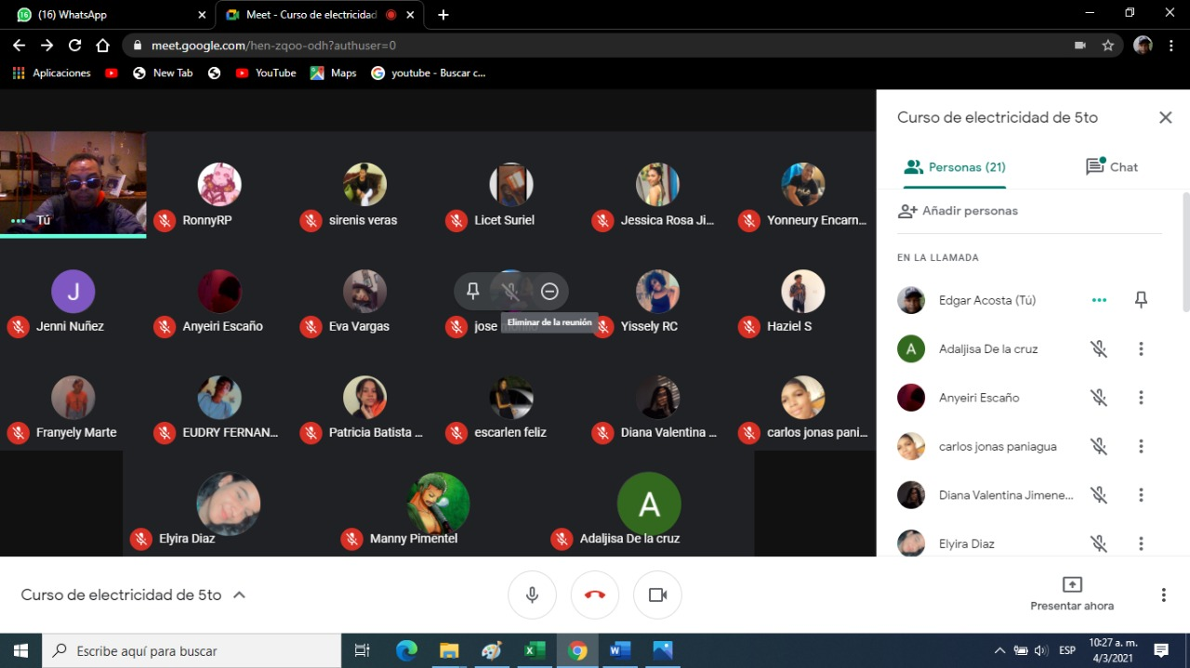Open more options for Elyira Diaz
Viewport: 1190px width, 668px height.
(1141, 544)
